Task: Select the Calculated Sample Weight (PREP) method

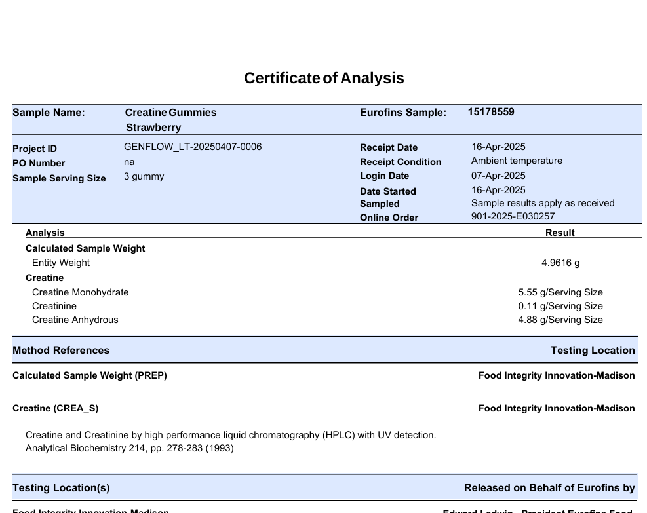Action: pos(90,375)
